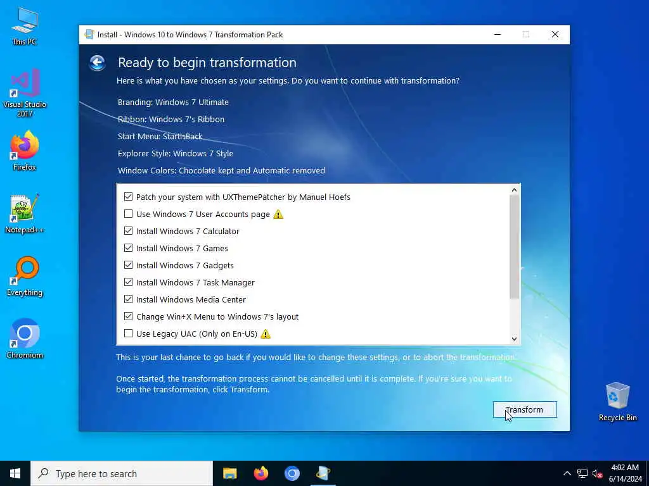This screenshot has height=486, width=649.
Task: Click warning icon beside User Accounts page option
Action: click(278, 214)
